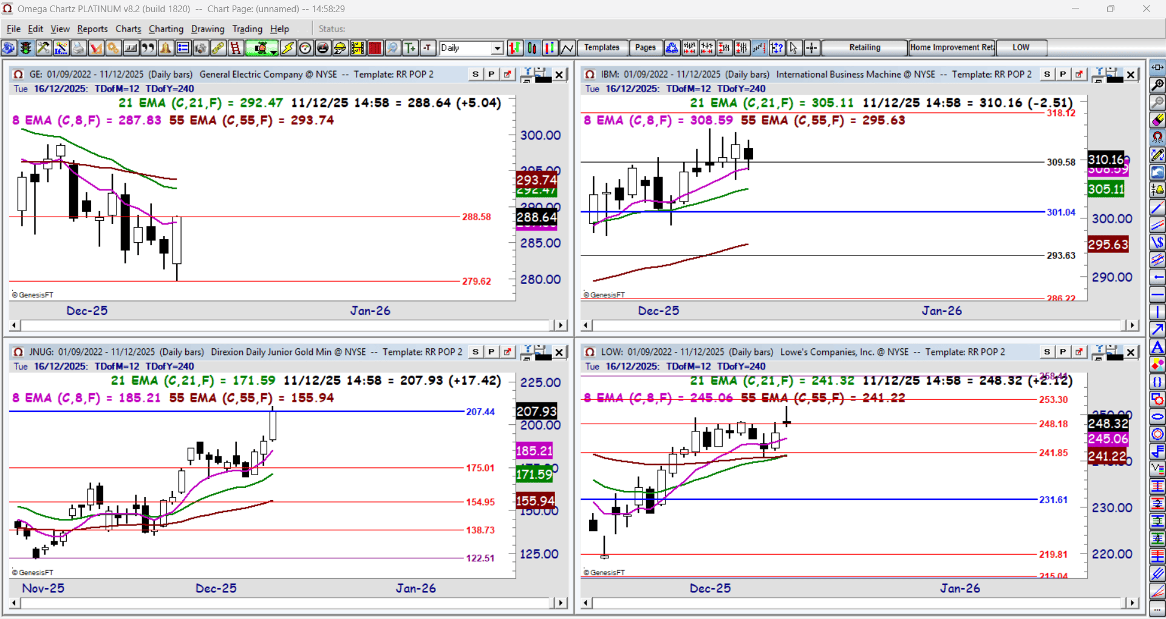Screen dimensions: 1166x619
Task: Select the zoom in magnifier tool in side toolbar
Action: tap(1157, 85)
